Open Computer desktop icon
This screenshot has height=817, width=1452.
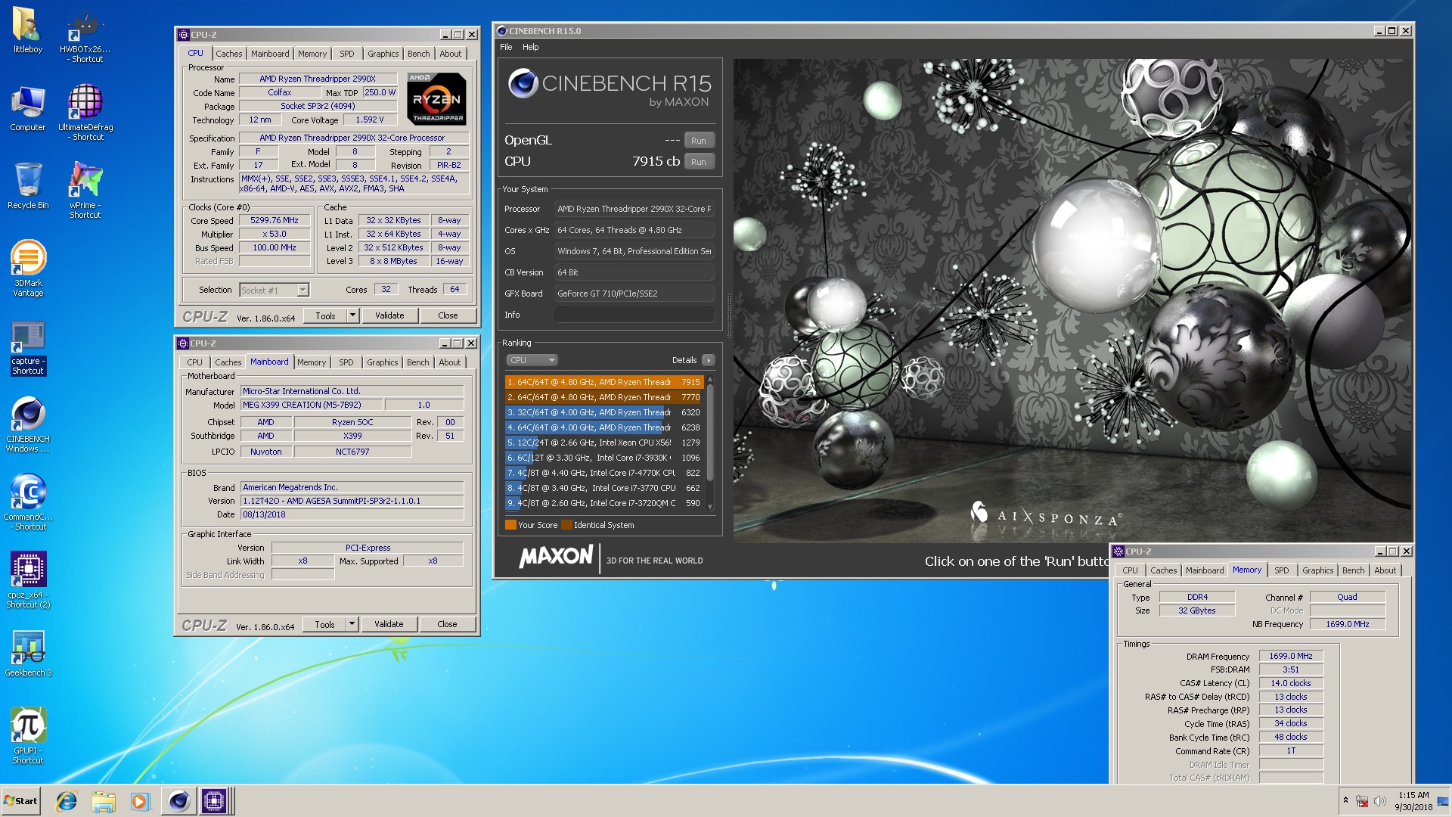[x=28, y=108]
